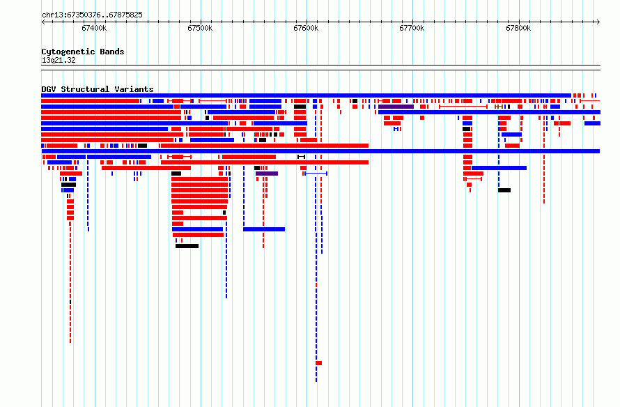
Task: Click the 67800k ruler label
Action: click(518, 29)
